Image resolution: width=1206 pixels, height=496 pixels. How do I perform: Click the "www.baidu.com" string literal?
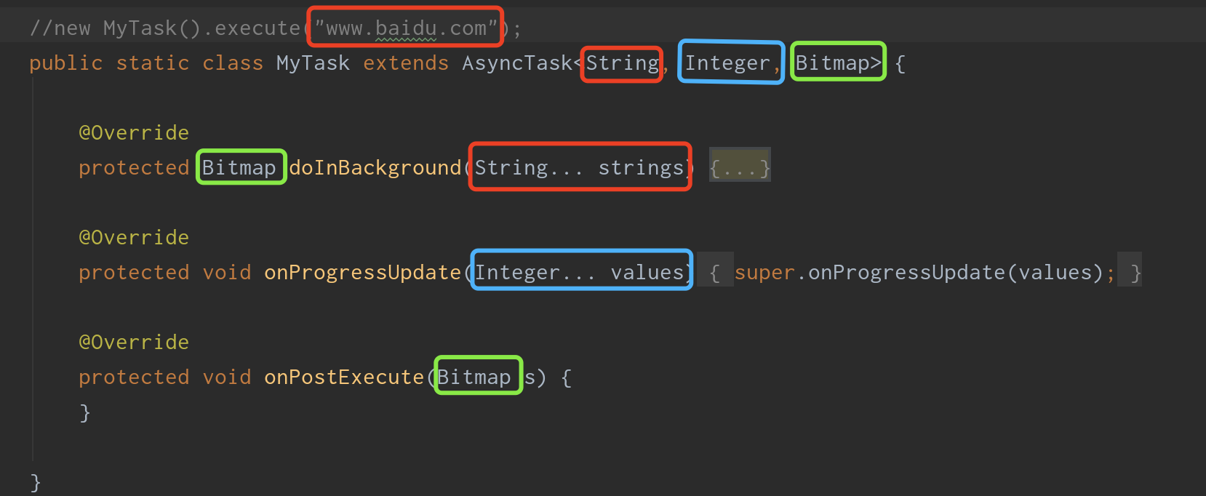[406, 28]
